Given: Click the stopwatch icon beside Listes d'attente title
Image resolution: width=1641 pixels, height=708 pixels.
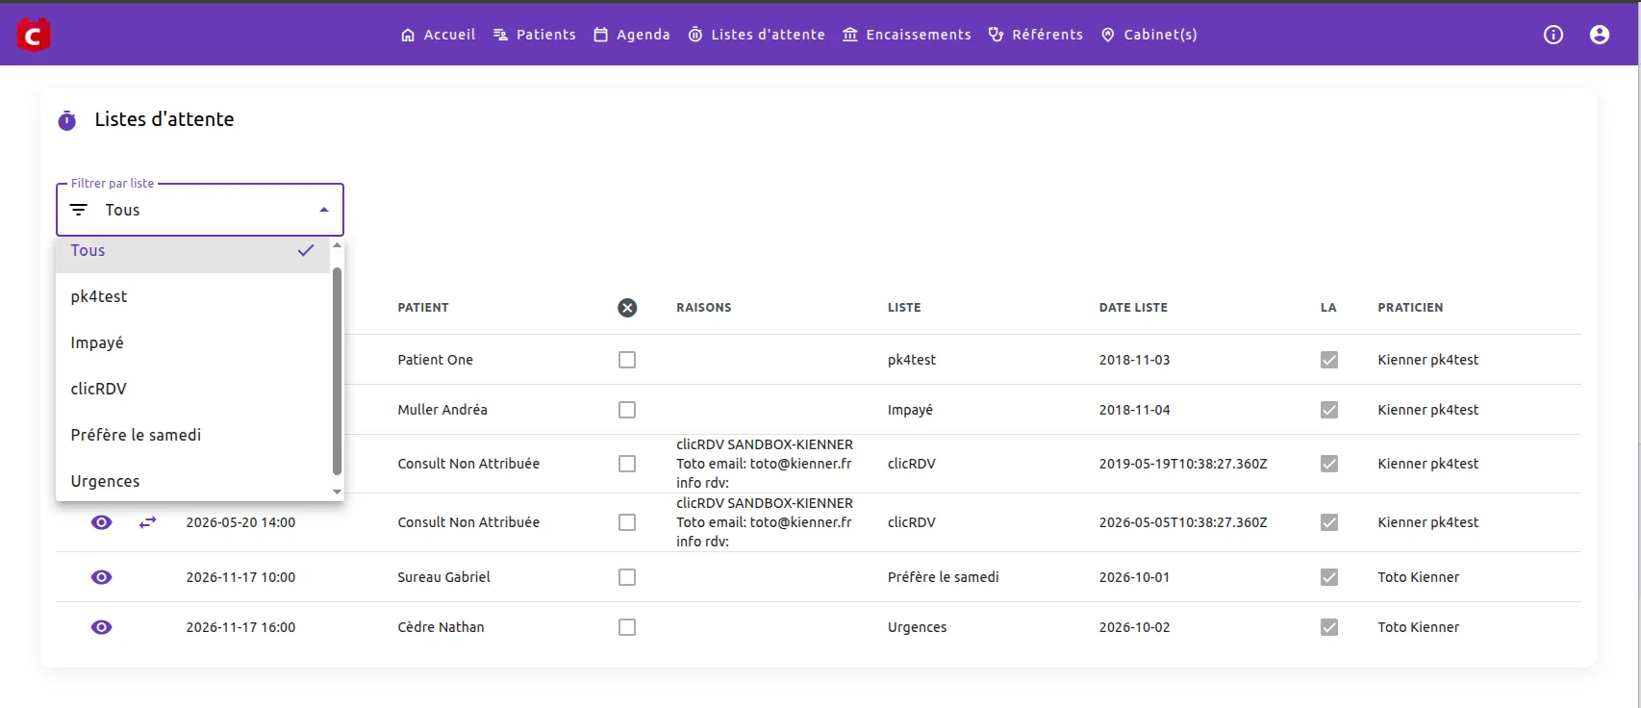Looking at the screenshot, I should click(67, 120).
